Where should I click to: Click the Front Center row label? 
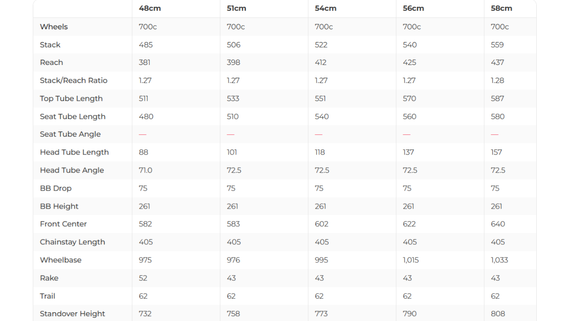64,224
